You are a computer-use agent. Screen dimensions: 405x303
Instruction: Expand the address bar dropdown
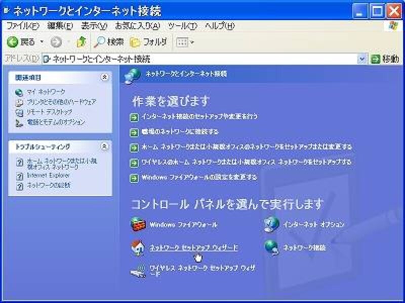pos(362,59)
